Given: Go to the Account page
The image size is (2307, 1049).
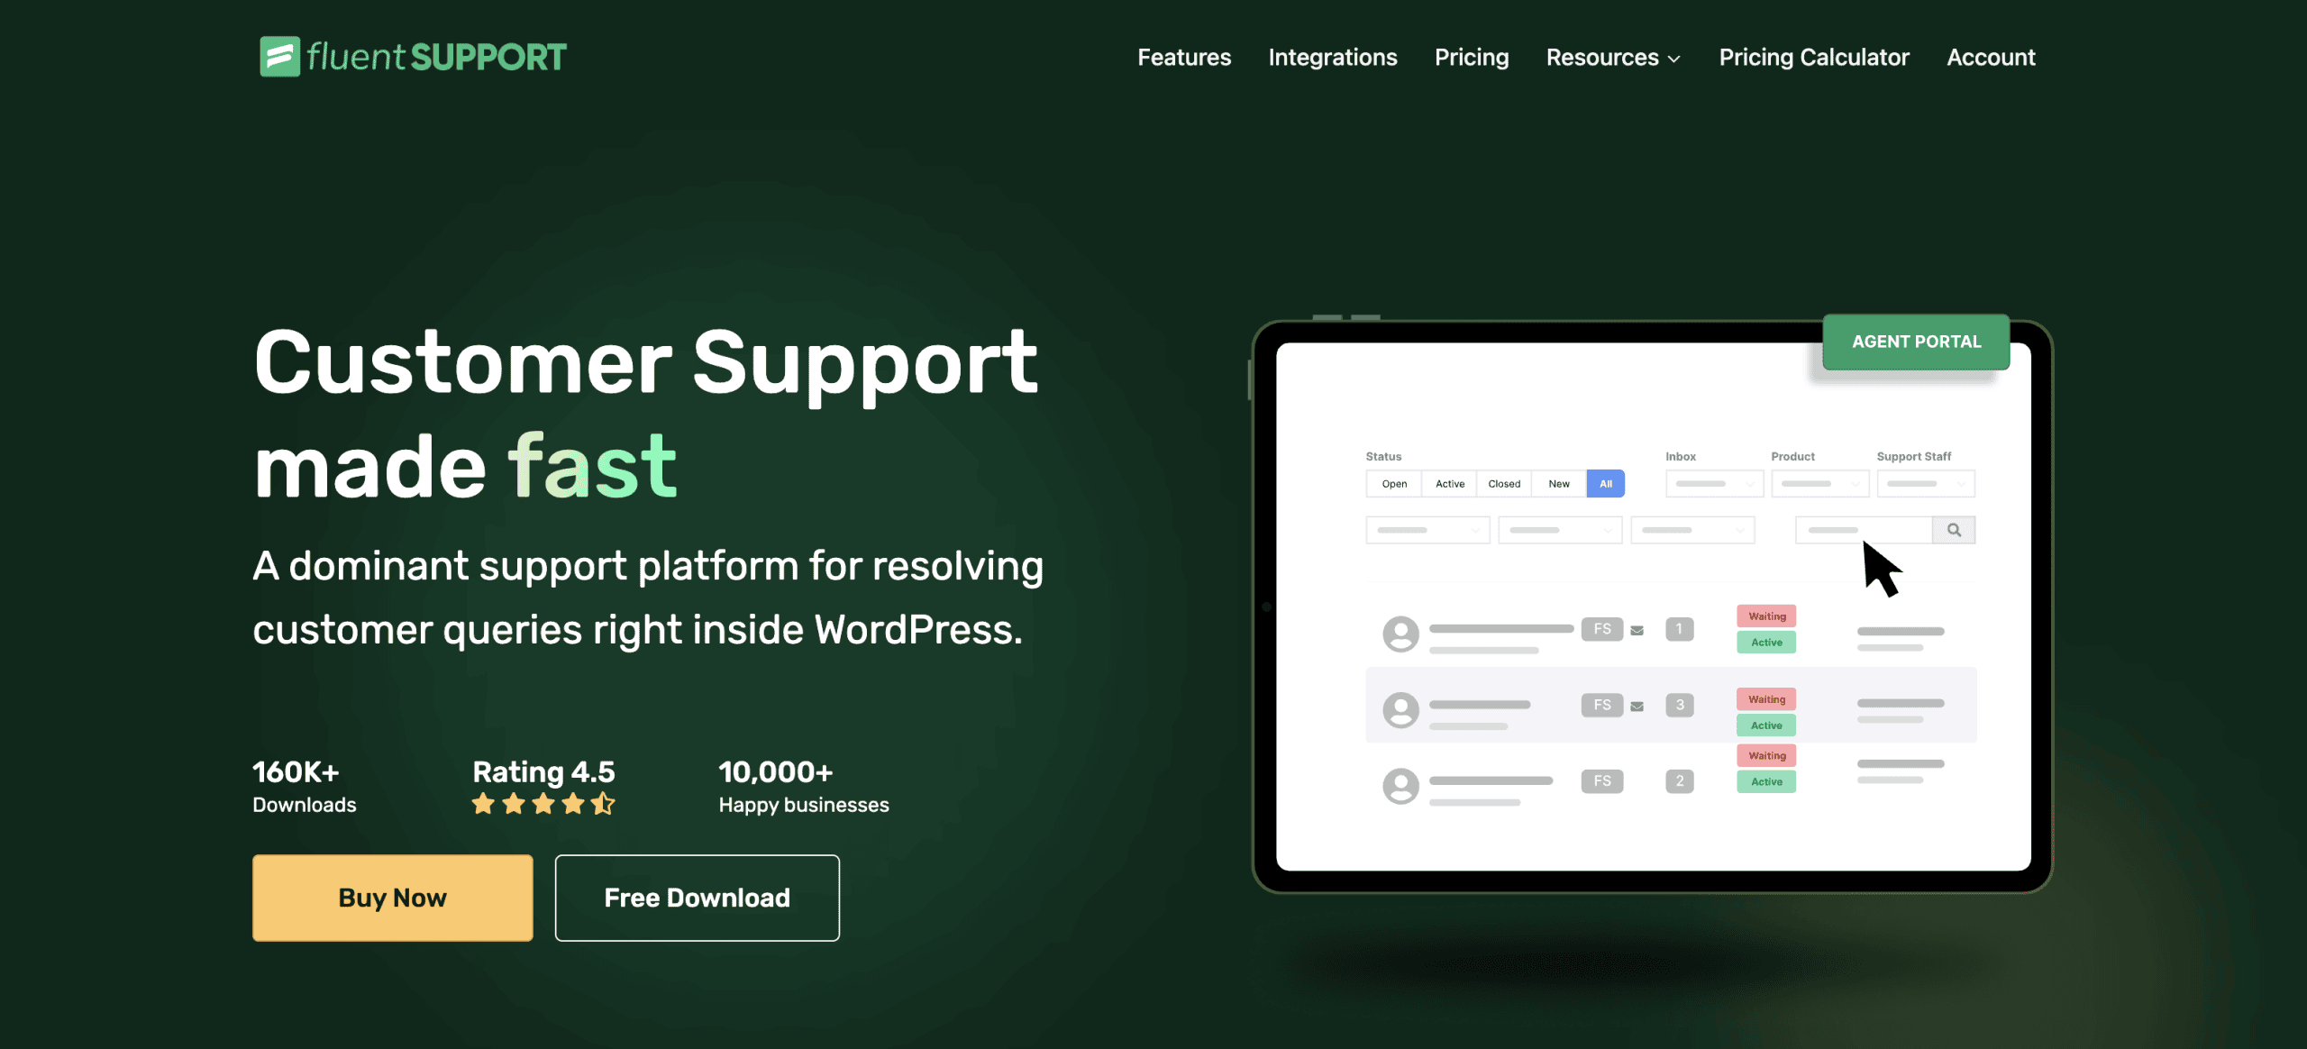Looking at the screenshot, I should [1991, 57].
